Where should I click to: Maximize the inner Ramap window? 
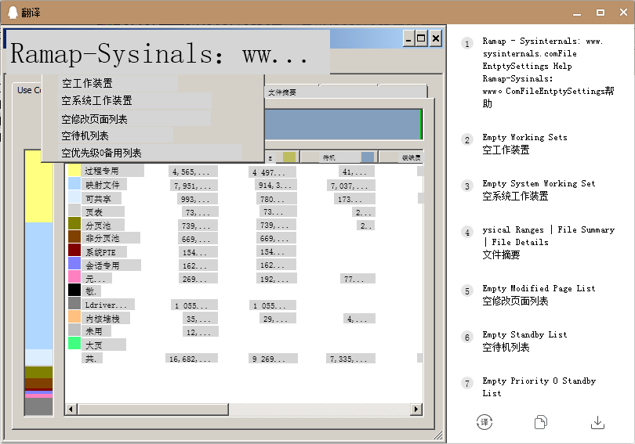coord(422,38)
